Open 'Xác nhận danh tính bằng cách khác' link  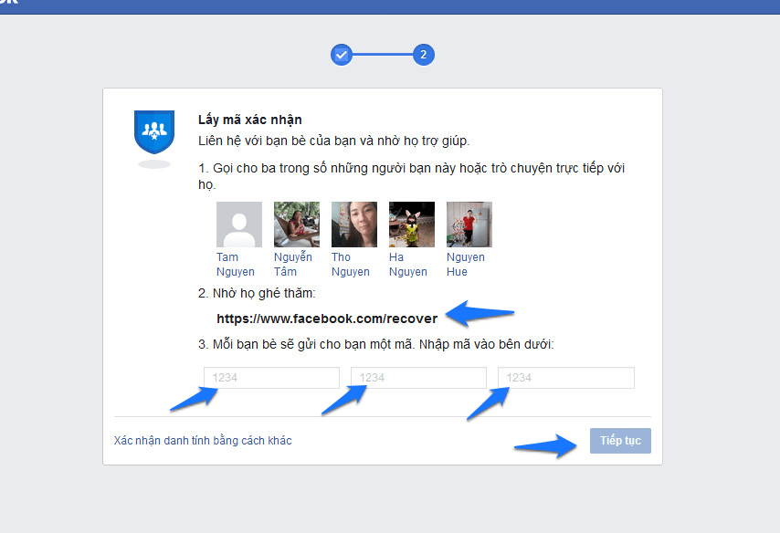point(203,441)
